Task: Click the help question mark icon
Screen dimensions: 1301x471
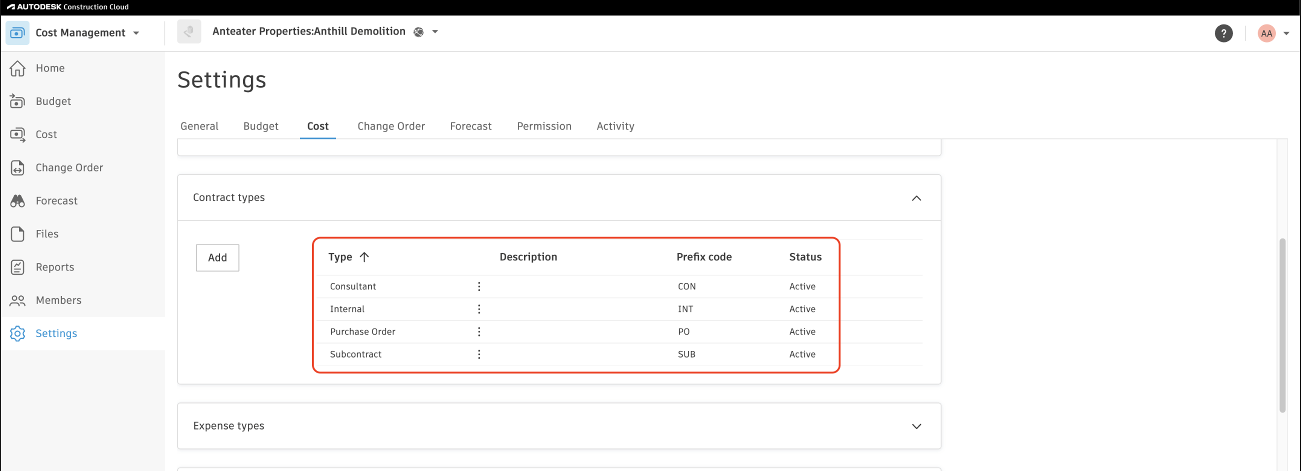Action: [1223, 33]
